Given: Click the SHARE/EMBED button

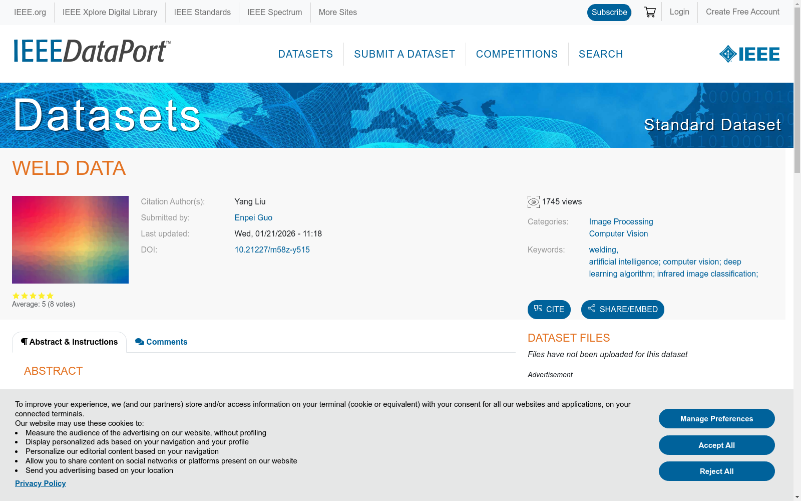Looking at the screenshot, I should pos(623,310).
